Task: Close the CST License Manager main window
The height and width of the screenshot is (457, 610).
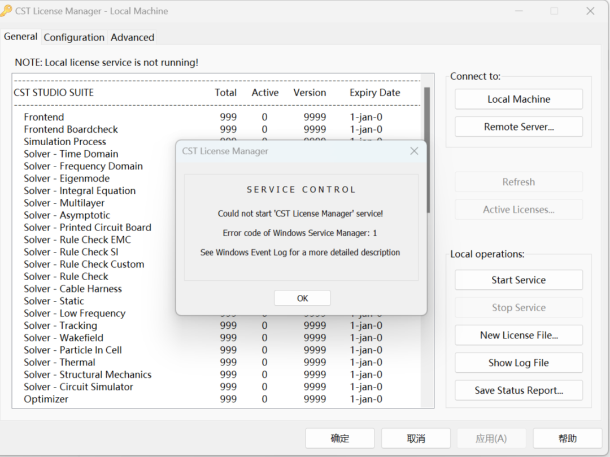Action: (590, 11)
